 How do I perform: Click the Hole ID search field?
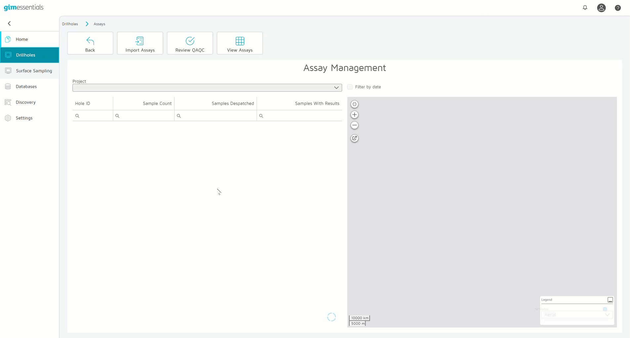tap(95, 116)
